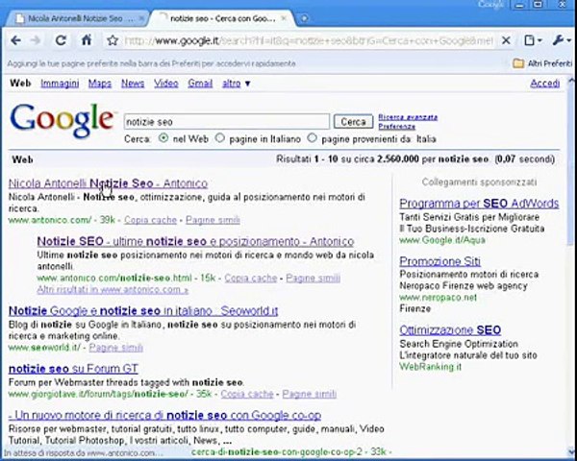
Task: Open the Preferenze link
Action: pyautogui.click(x=396, y=127)
